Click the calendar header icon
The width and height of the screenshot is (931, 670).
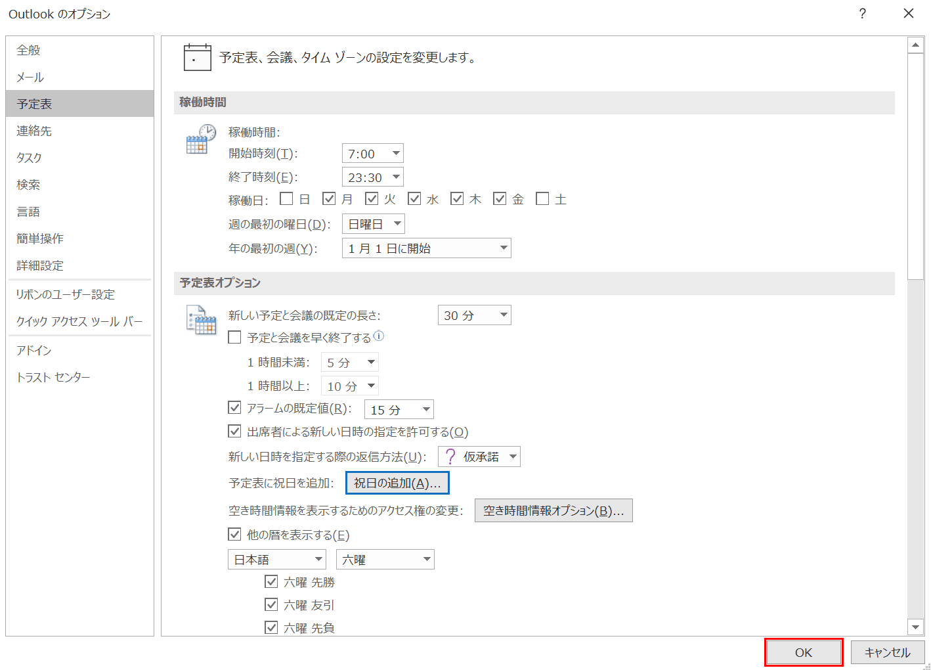coord(197,58)
